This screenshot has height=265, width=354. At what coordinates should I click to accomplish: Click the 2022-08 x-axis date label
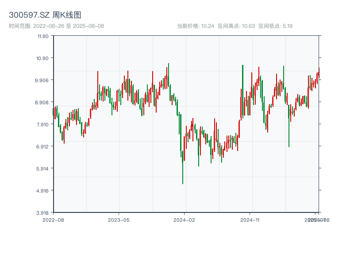(x=53, y=220)
